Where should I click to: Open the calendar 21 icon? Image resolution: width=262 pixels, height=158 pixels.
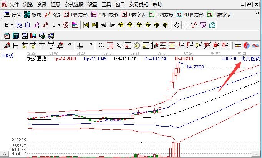click(7, 36)
